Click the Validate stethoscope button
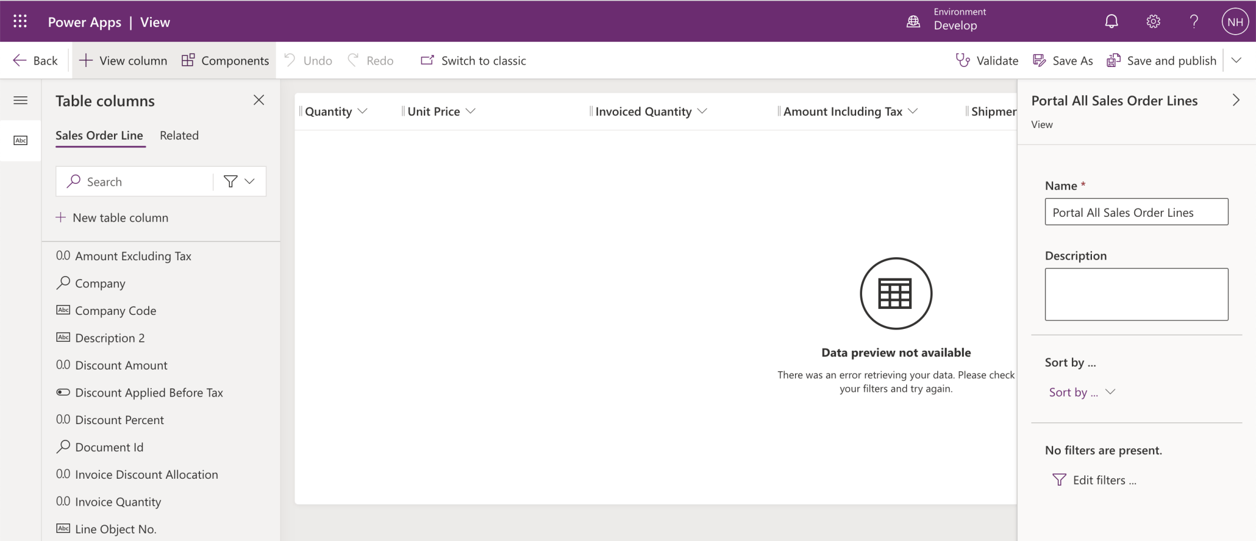 [x=987, y=61]
